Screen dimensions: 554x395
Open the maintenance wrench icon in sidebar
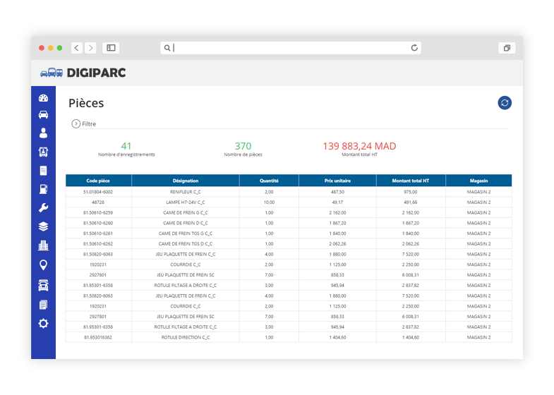pos(44,208)
